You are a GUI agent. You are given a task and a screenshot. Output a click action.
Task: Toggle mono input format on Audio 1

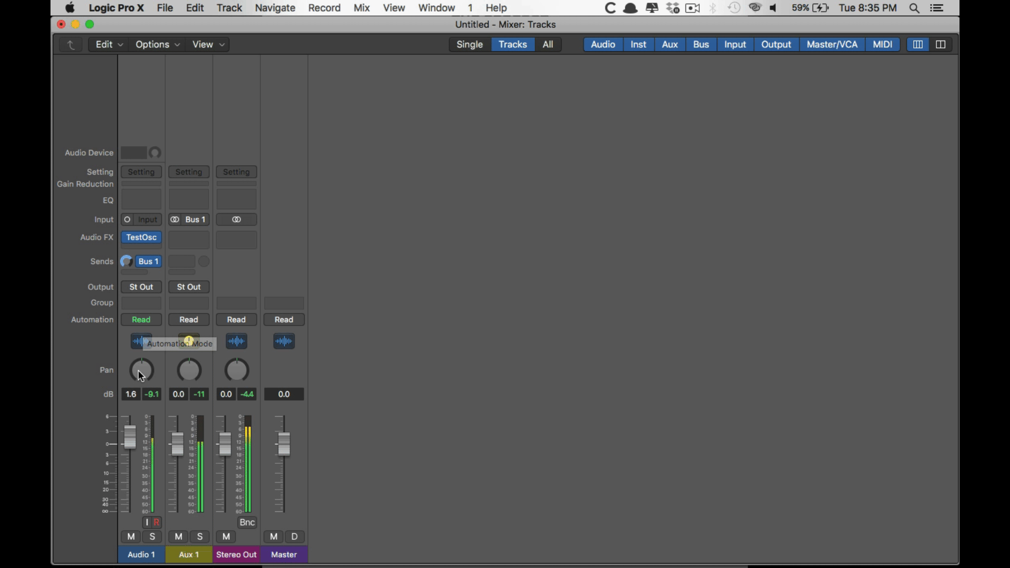coord(127,219)
